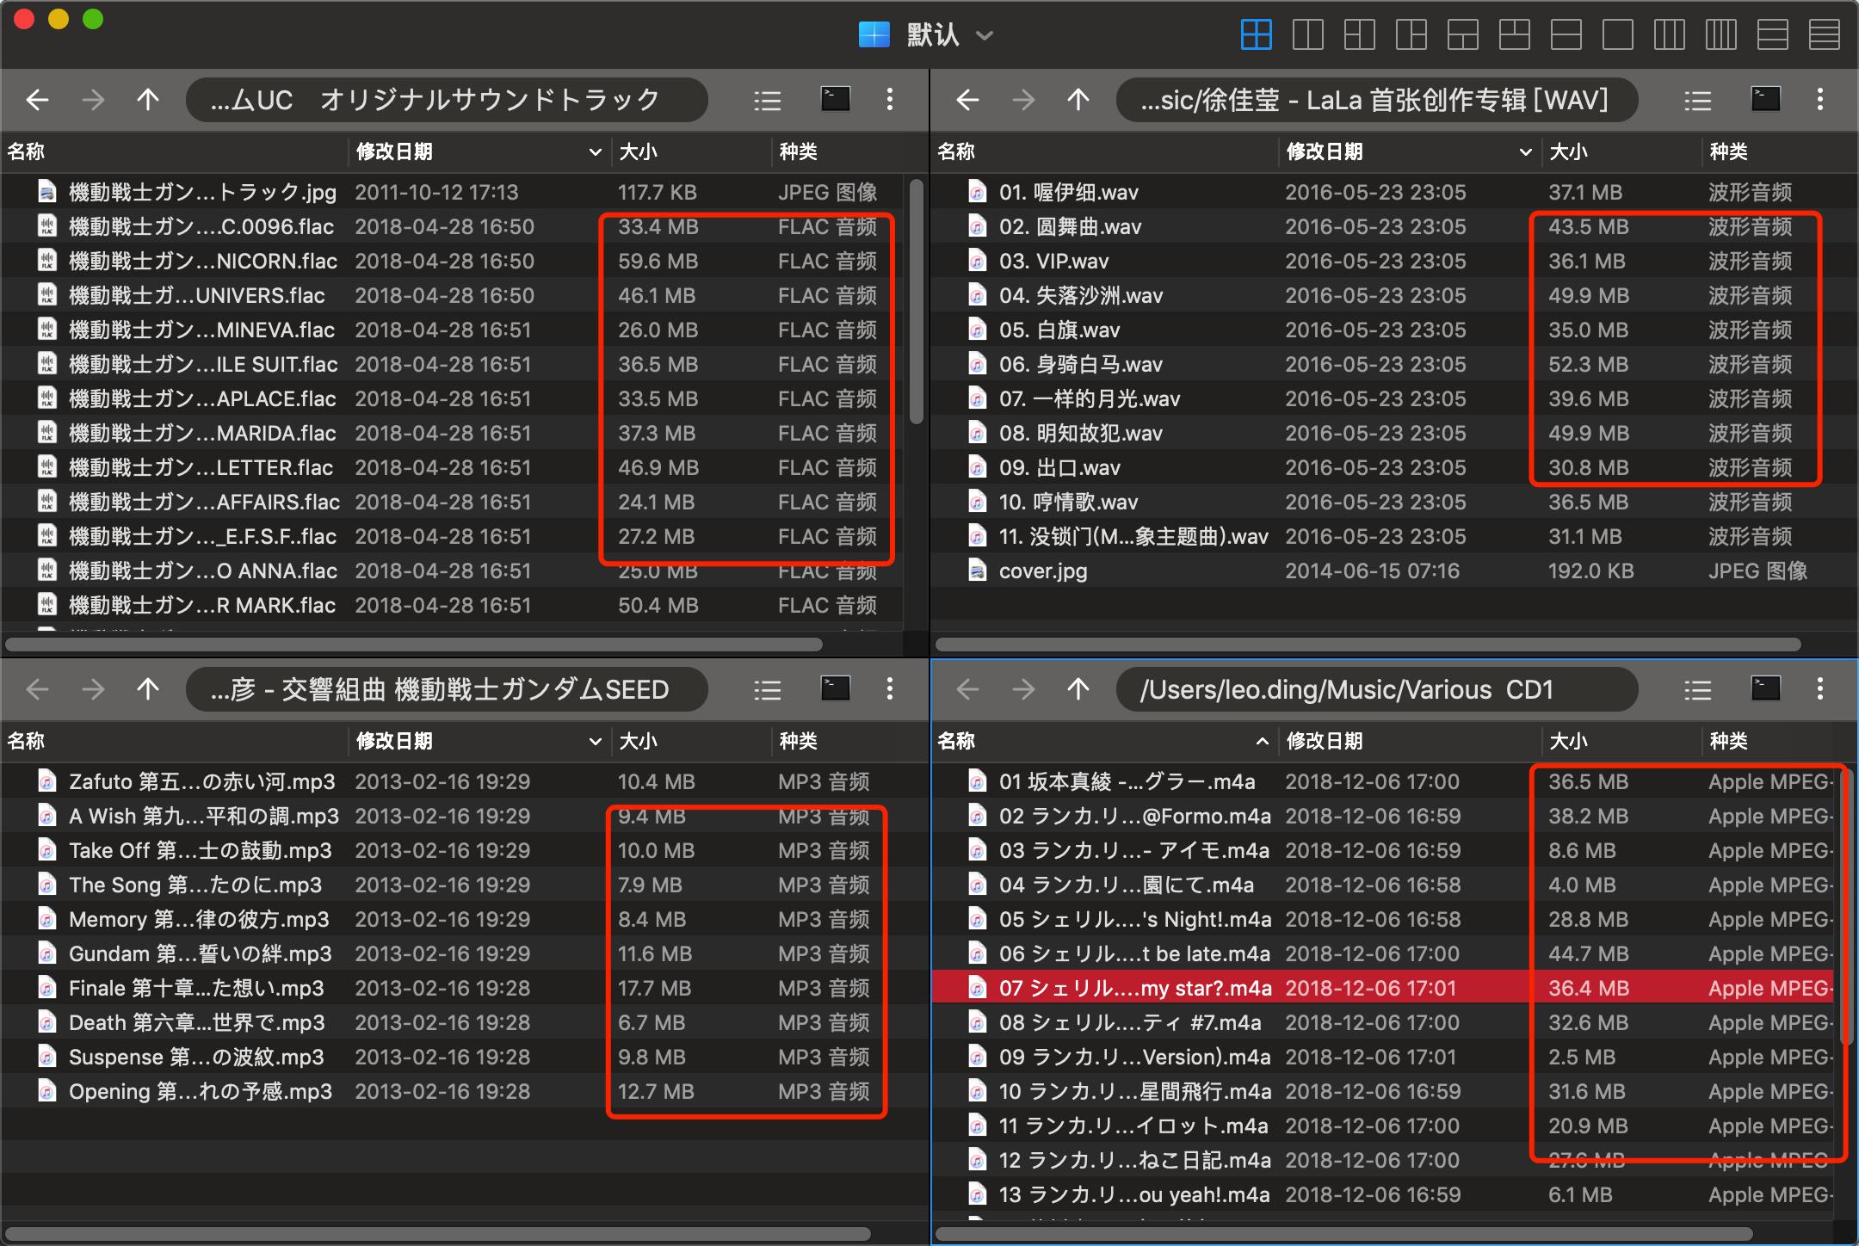The width and height of the screenshot is (1859, 1246).
Task: Sort the top-right pane by 大小
Action: coord(1568,152)
